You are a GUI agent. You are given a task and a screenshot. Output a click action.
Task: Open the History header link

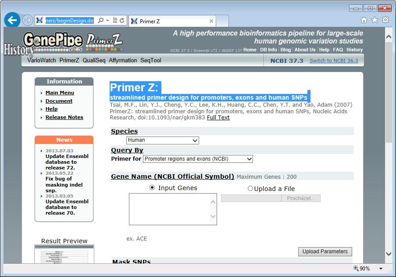(354, 50)
